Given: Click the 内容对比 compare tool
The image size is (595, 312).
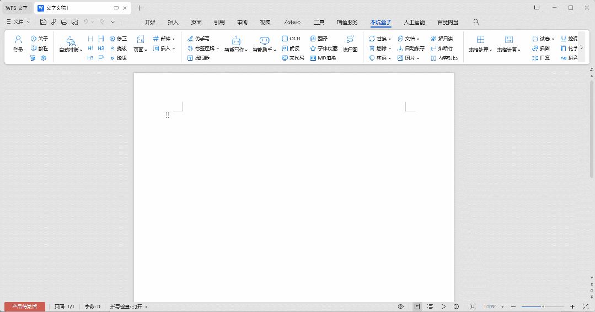Looking at the screenshot, I should point(444,58).
